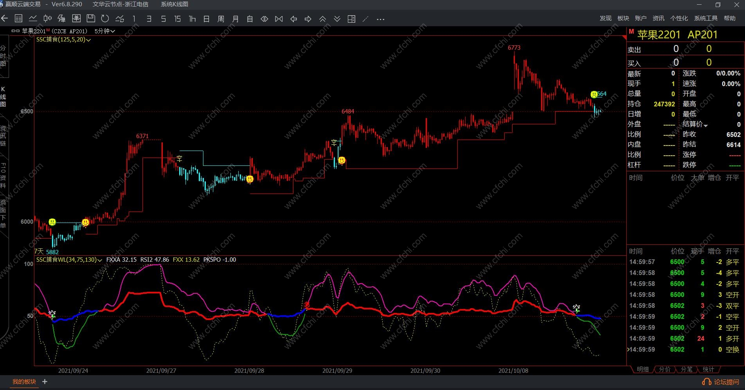Click the bowtie compress chart icon

pos(279,18)
